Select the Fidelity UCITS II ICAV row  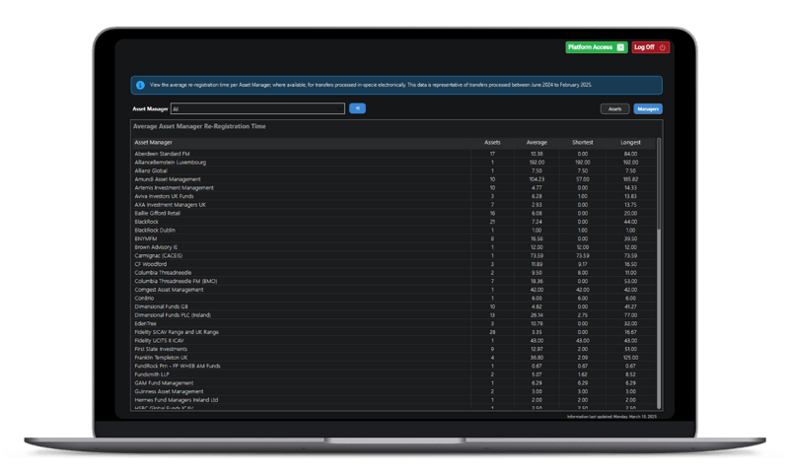click(394, 341)
